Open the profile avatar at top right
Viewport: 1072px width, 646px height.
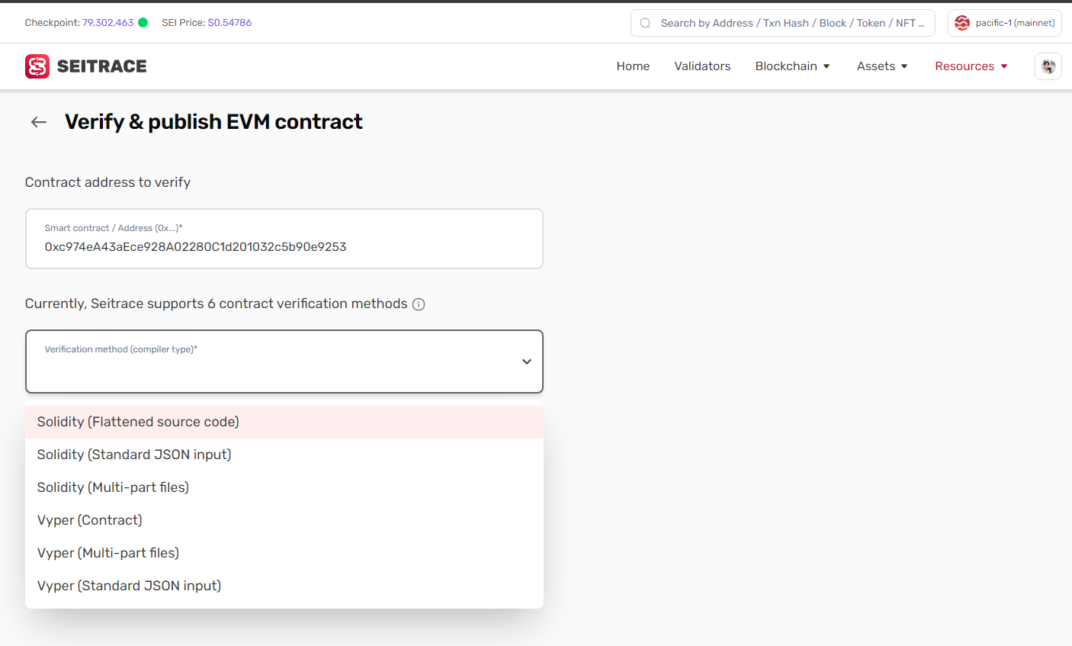(1048, 66)
